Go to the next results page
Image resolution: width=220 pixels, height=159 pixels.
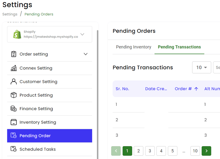pyautogui.click(x=206, y=151)
